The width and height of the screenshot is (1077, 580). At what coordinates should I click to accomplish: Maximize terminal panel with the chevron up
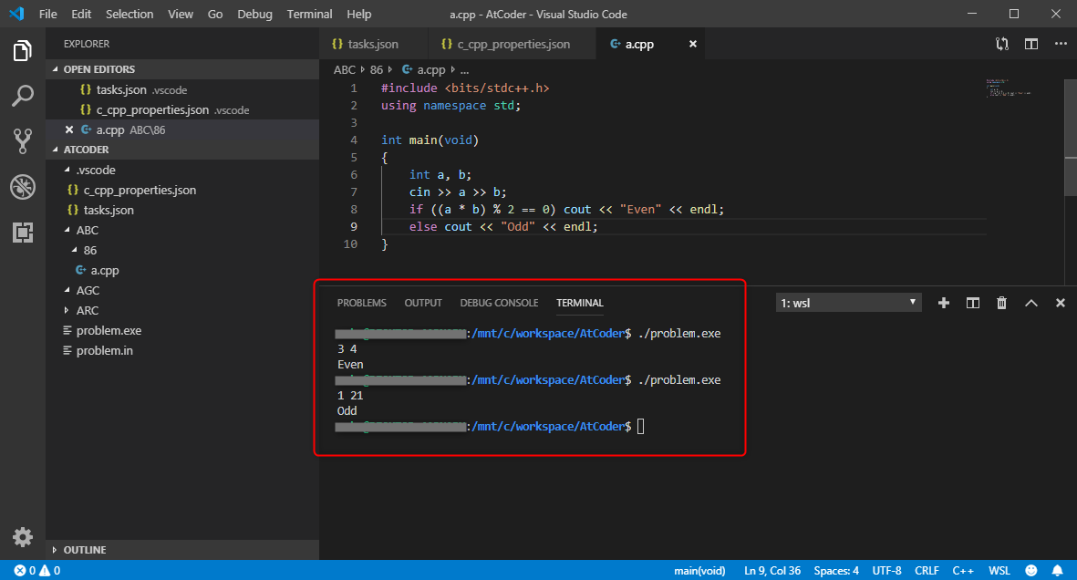click(1031, 303)
